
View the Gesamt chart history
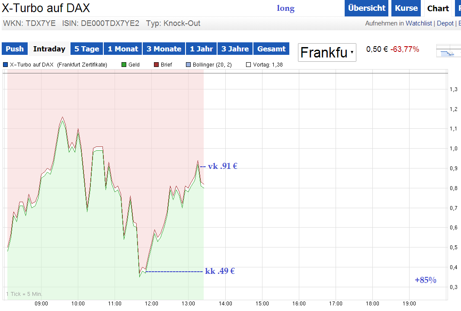tap(271, 49)
